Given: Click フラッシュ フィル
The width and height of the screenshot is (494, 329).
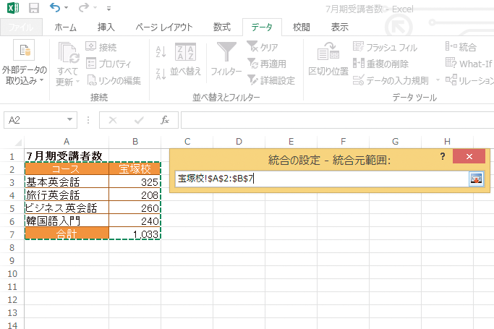Looking at the screenshot, I should 385,47.
